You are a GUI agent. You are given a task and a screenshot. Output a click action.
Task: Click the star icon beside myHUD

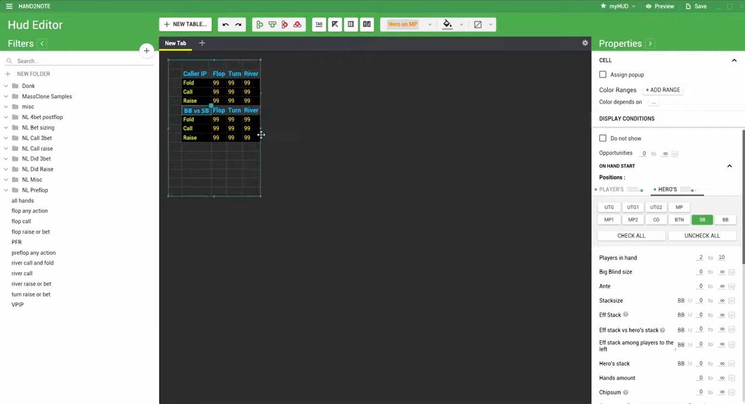coord(603,7)
